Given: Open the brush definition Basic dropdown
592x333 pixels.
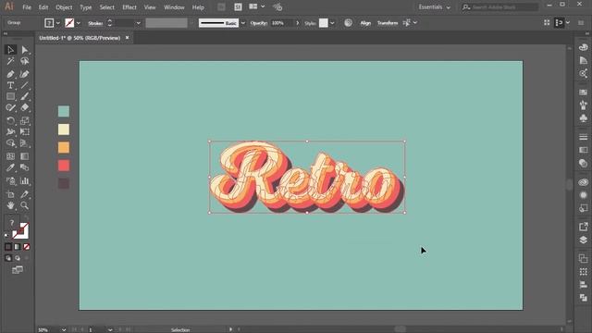Looking at the screenshot, I should (243, 23).
